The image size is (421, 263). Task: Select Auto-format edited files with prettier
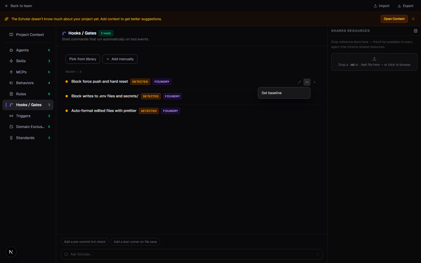(104, 111)
